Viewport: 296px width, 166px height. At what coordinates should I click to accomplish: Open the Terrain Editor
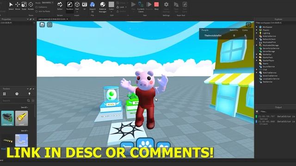coord(60,6)
